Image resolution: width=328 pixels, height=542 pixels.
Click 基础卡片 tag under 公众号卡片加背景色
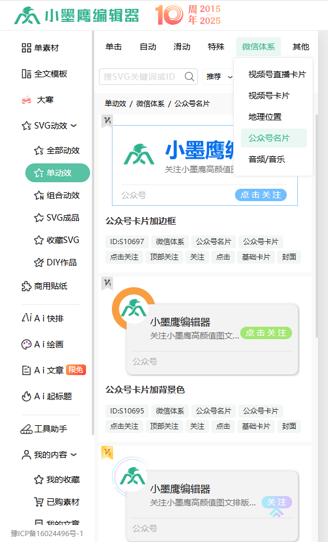tap(256, 426)
